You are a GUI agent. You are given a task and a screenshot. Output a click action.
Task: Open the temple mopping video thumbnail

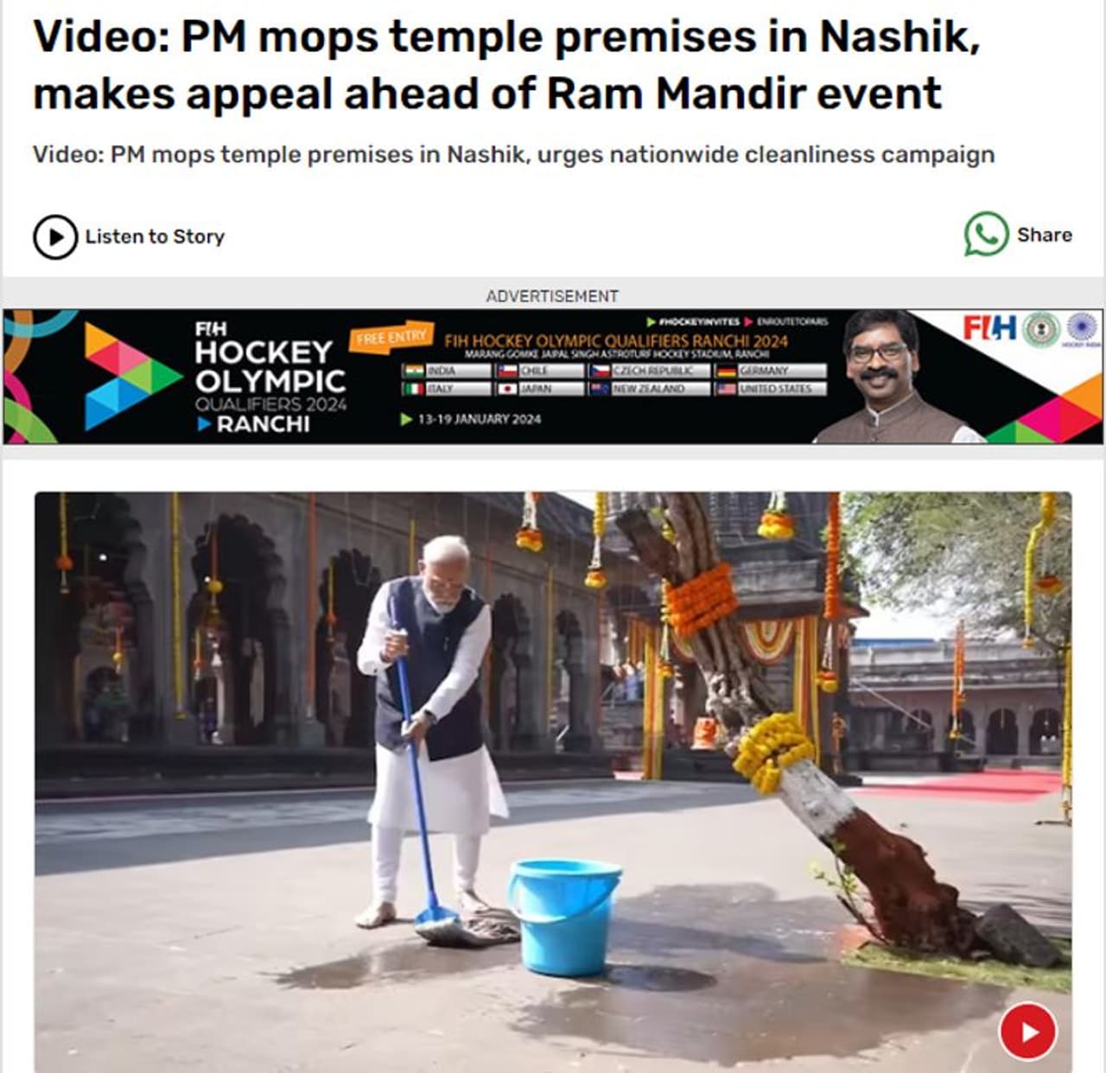[553, 782]
